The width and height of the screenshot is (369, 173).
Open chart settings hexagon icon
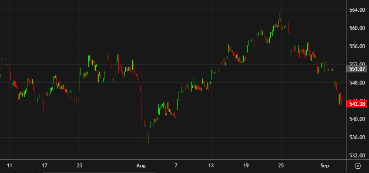tap(358, 166)
